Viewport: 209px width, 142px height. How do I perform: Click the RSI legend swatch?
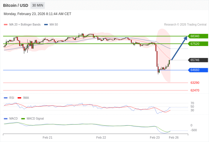(x=6, y=98)
